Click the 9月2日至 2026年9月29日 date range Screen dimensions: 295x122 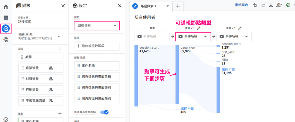tap(35, 38)
